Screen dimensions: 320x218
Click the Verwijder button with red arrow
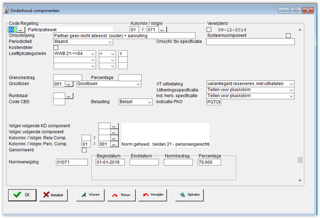(x=153, y=195)
